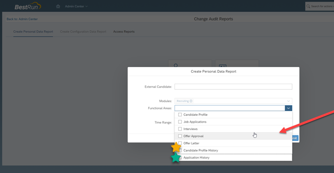Viewport: 334px width, 173px height.
Task: Switch to Create Personal Data Report tab
Action: pos(33,32)
